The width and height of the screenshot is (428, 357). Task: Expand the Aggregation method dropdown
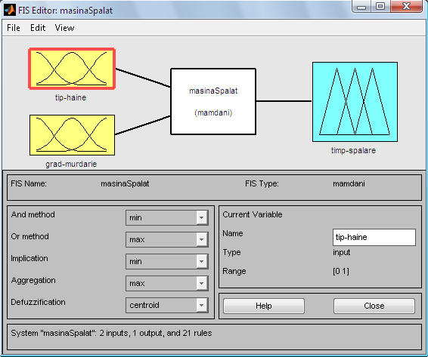167,284
